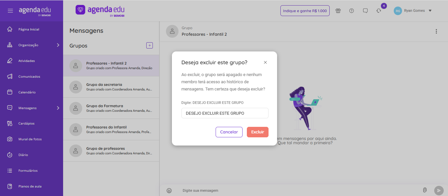Viewport: 448px width, 196px height.
Task: Open the chat bubble icon in header
Action: pos(365,11)
